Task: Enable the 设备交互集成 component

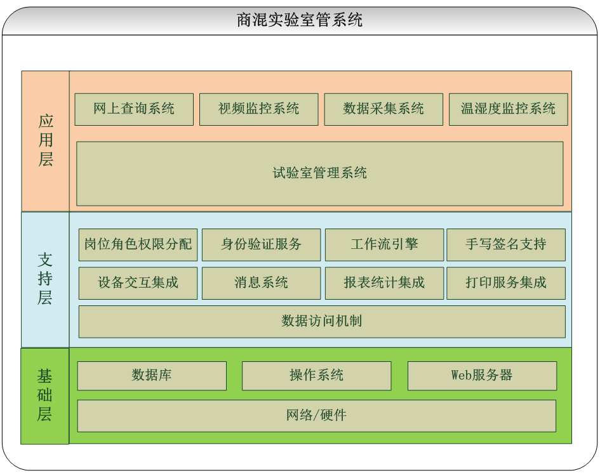Action: click(137, 283)
